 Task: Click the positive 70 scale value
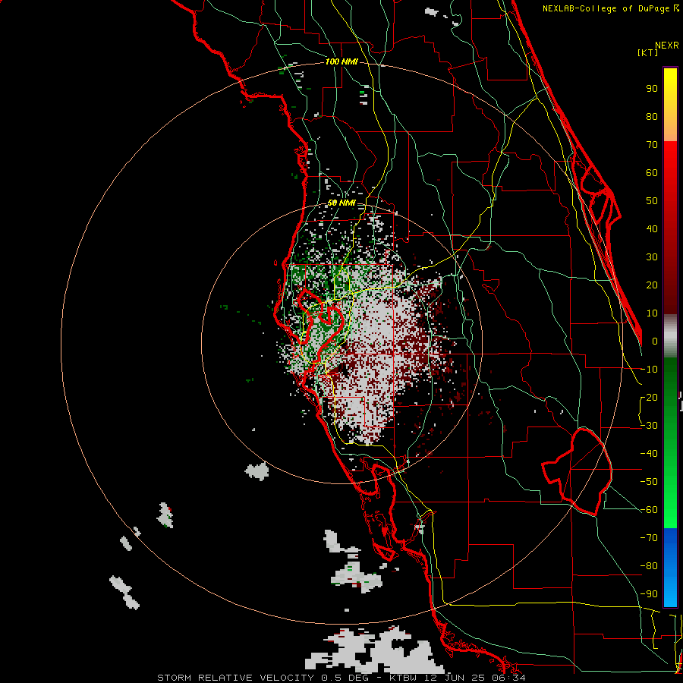[652, 145]
